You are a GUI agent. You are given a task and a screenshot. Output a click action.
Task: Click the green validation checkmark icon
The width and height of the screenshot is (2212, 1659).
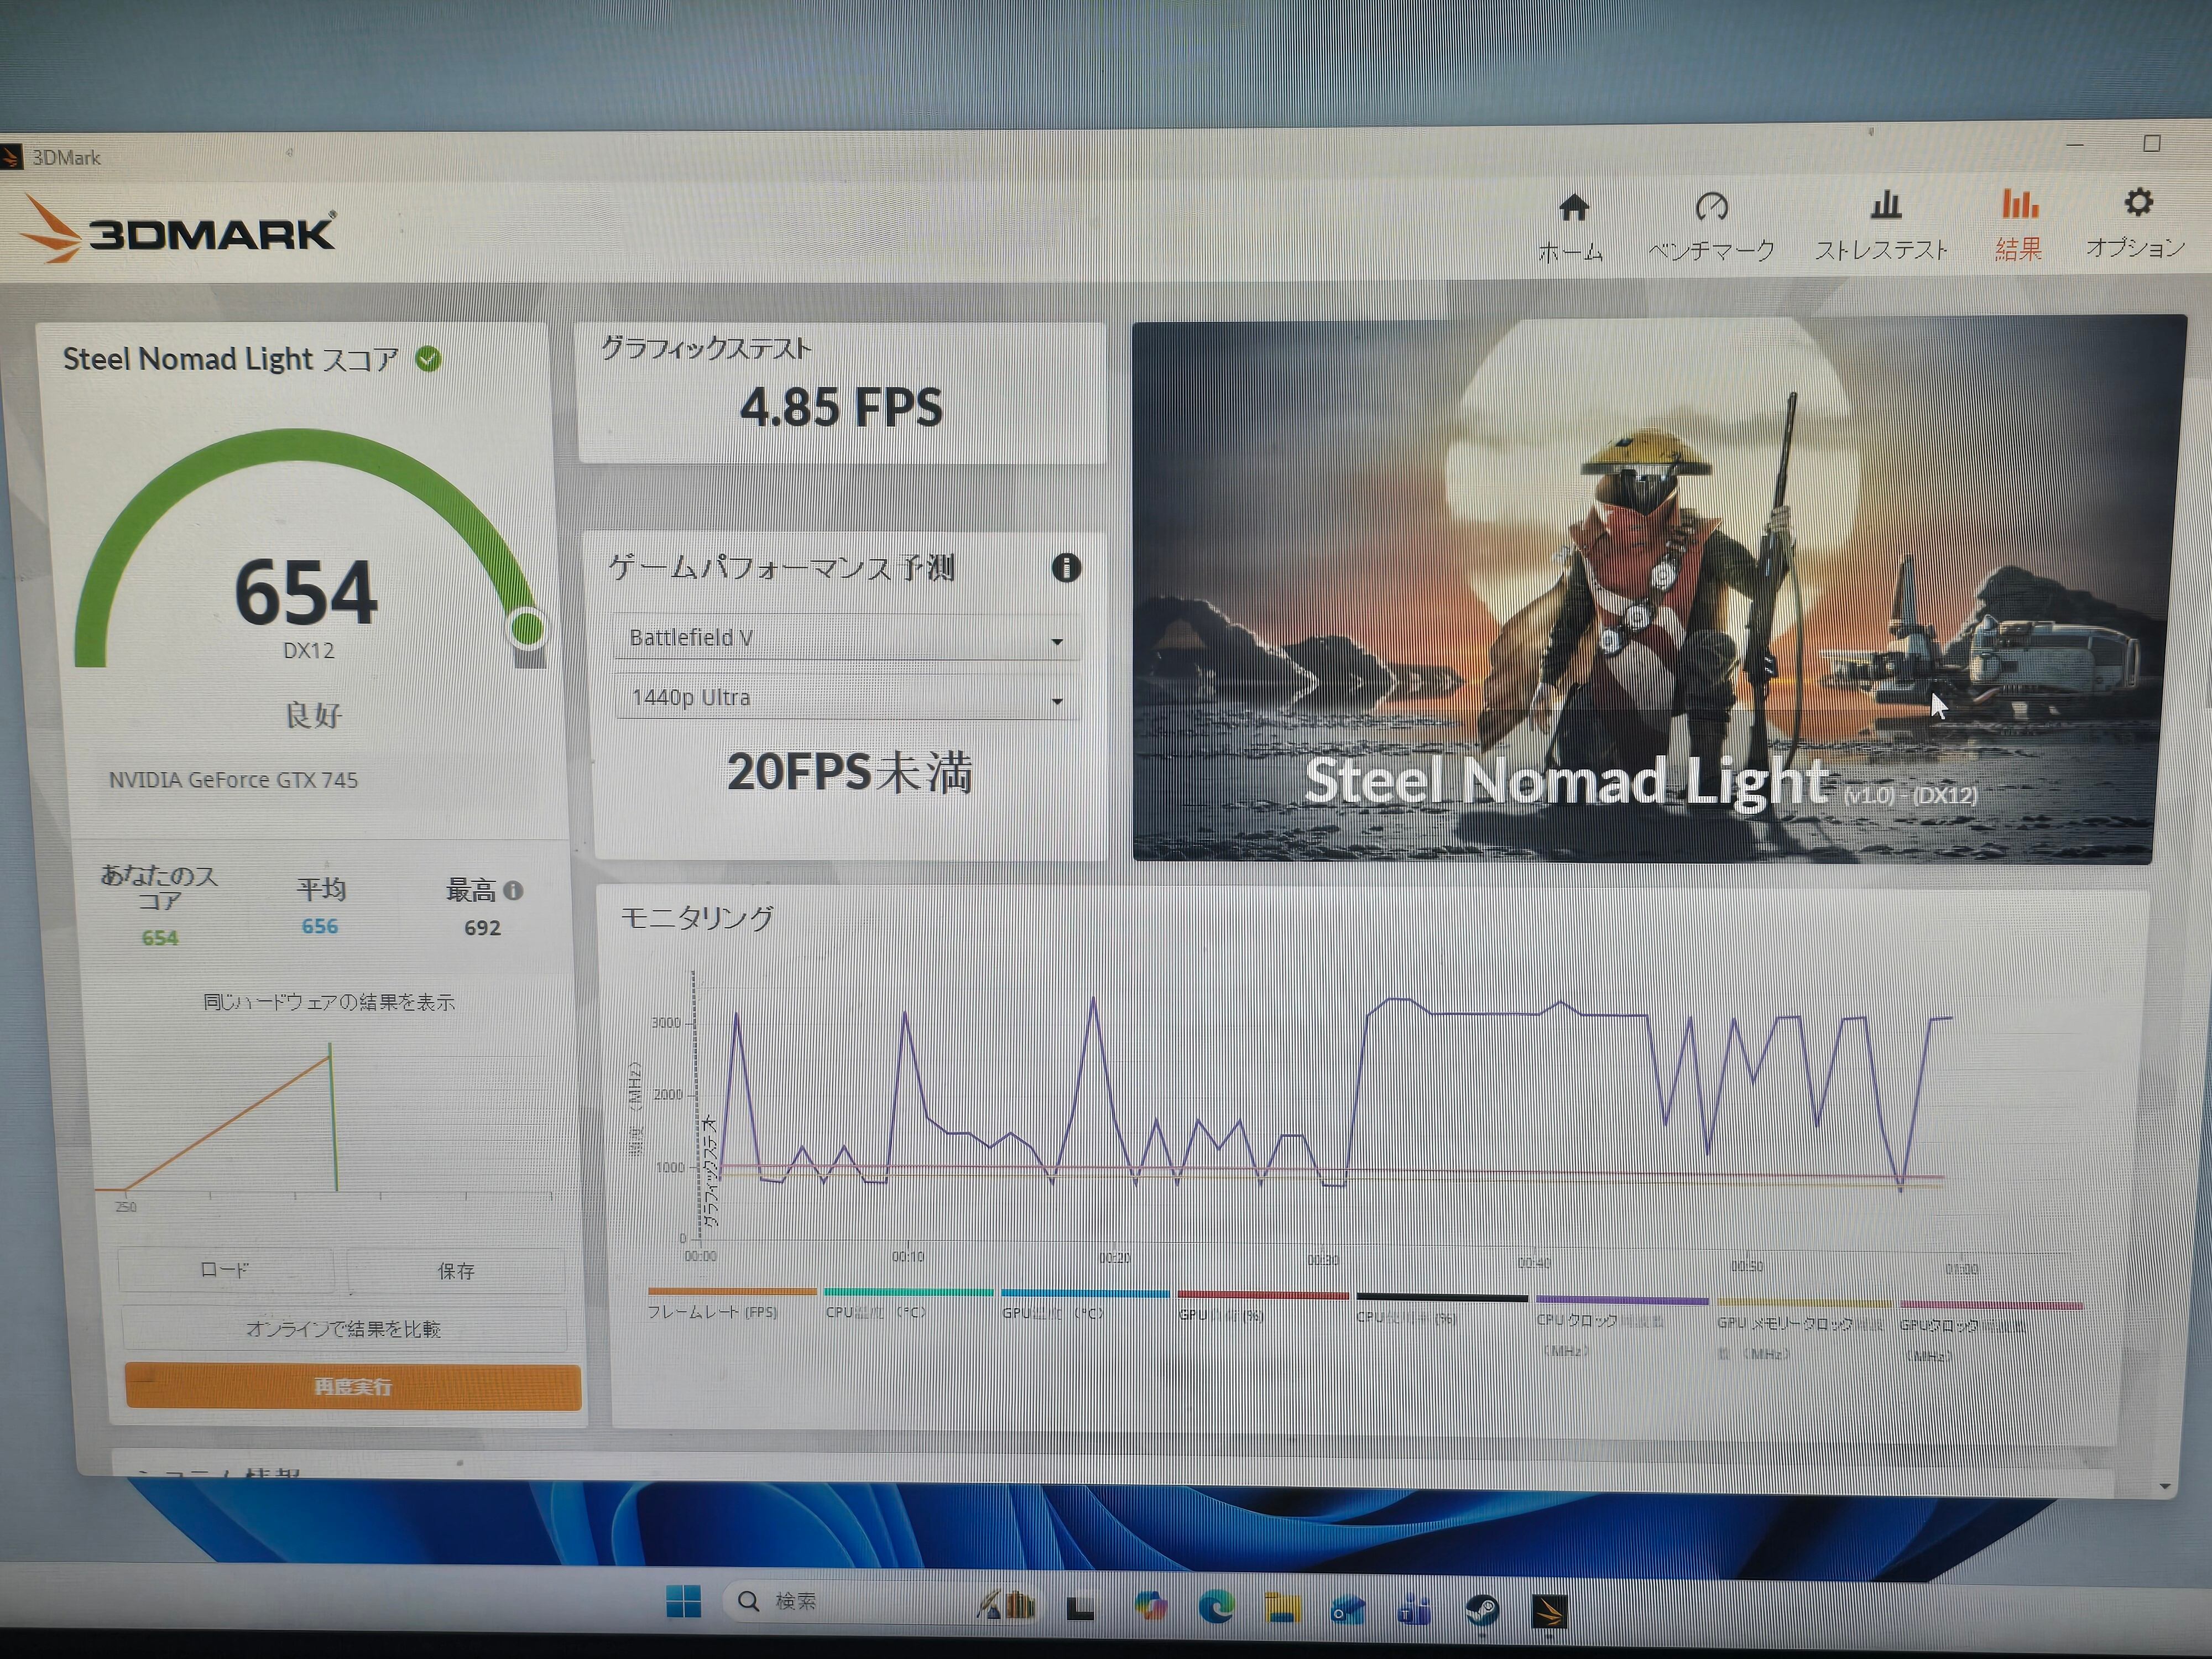[x=428, y=359]
